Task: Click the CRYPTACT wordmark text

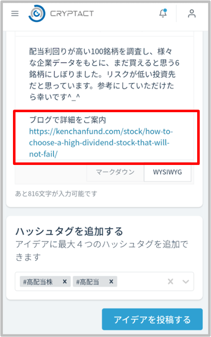Action: pos(72,13)
